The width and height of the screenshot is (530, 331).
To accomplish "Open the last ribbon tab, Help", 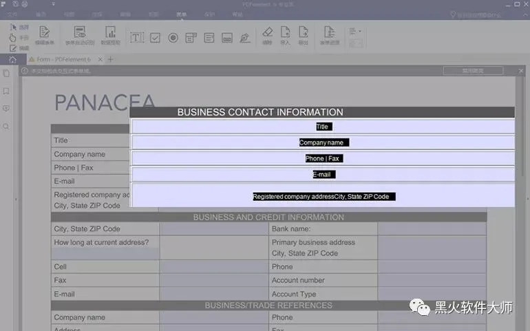I will tap(237, 14).
